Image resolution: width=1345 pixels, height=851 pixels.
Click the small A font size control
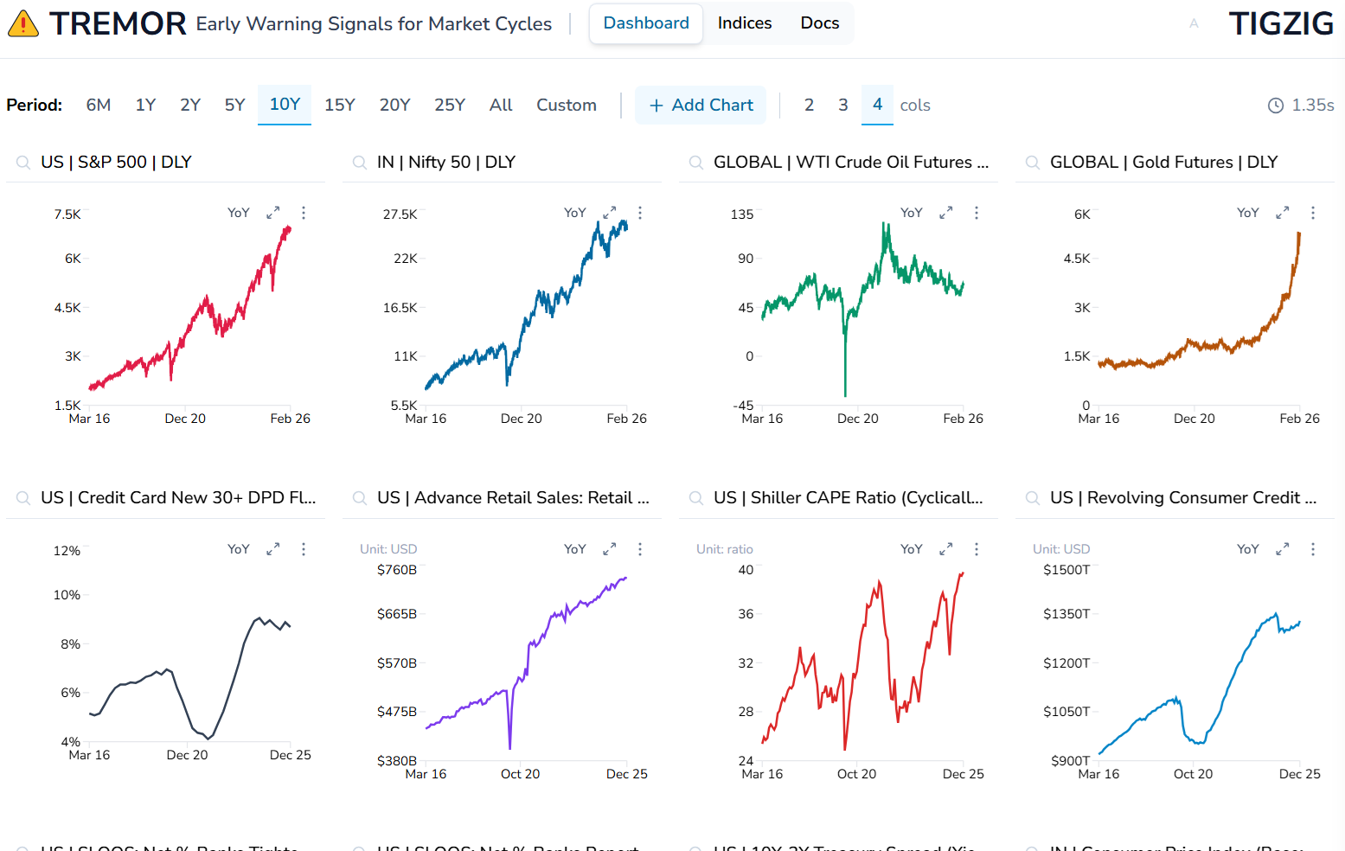(1194, 23)
